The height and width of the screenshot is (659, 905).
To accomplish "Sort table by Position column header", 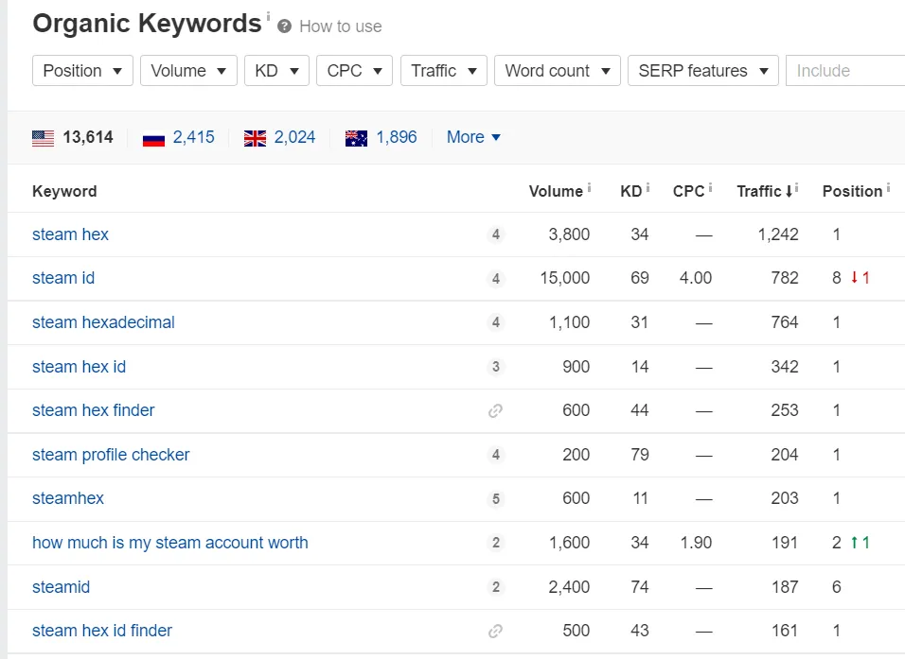I will click(853, 191).
